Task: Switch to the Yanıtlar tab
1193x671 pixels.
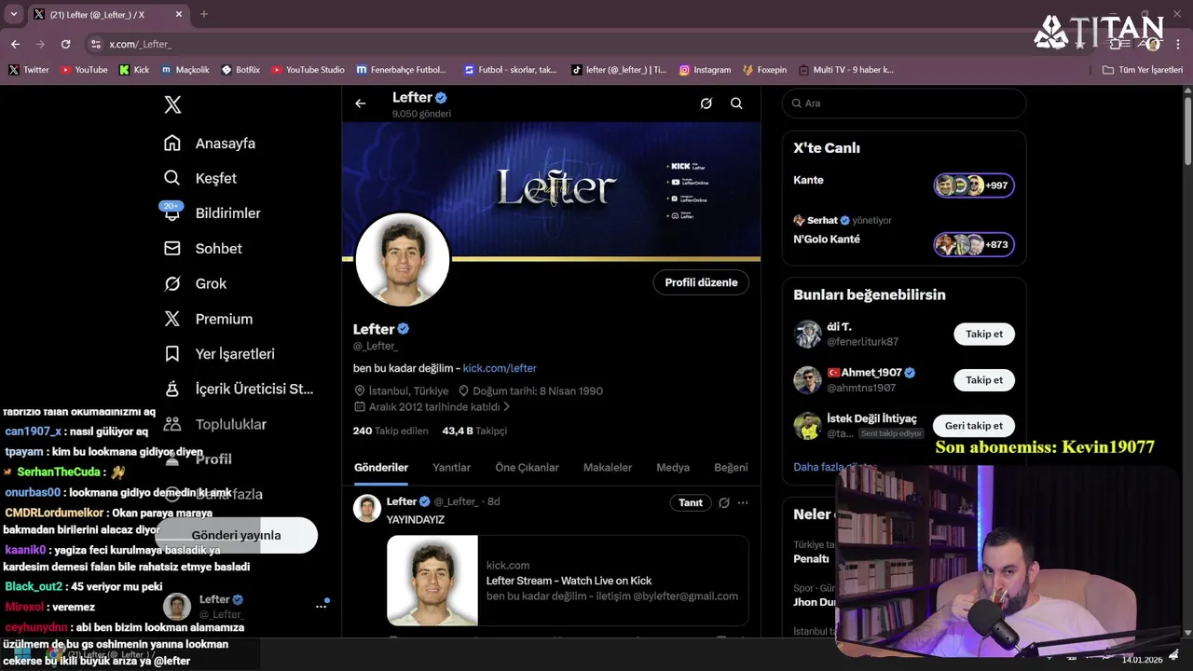Action: point(451,468)
